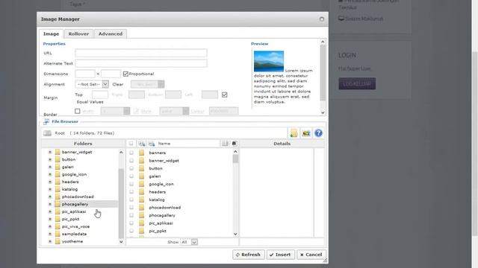Click the google_icon folder icon in Folders tree
Viewport: 478px width, 268px height.
pos(58,174)
